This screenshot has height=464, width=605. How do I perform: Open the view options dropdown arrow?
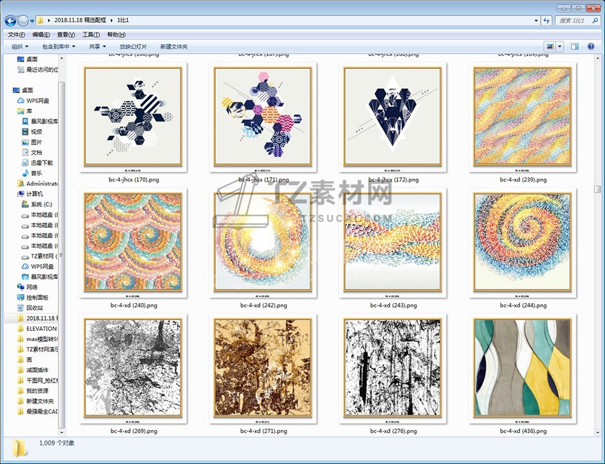coord(560,46)
